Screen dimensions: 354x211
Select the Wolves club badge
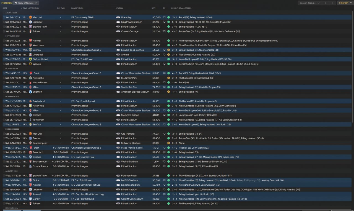point(30,64)
